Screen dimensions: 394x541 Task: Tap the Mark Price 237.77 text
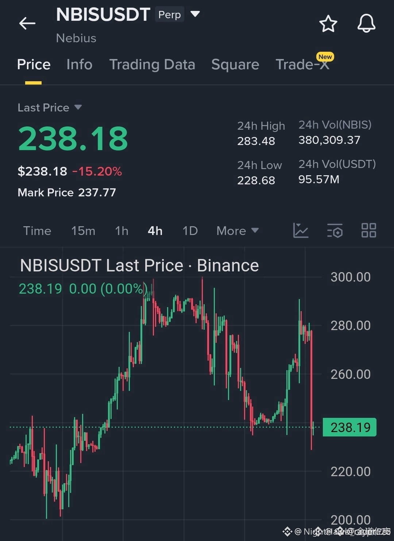[67, 192]
